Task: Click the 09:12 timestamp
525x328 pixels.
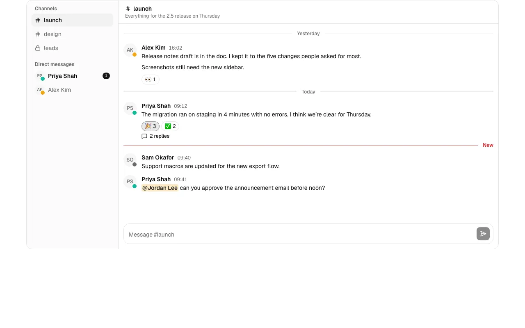Action: coord(180,106)
